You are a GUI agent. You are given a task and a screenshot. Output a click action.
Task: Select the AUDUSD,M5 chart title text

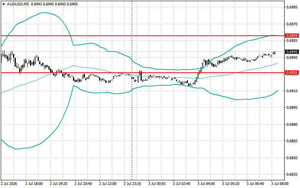(15, 4)
